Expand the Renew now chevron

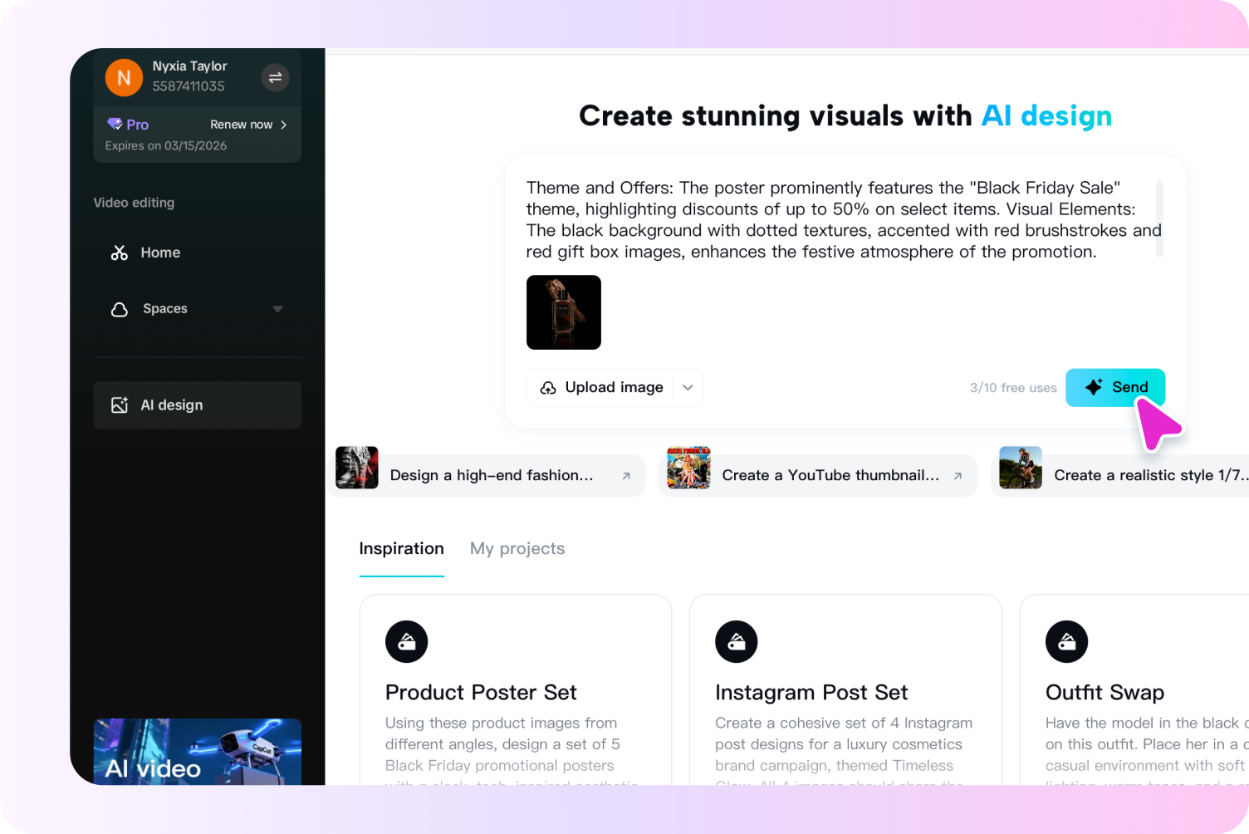point(283,124)
